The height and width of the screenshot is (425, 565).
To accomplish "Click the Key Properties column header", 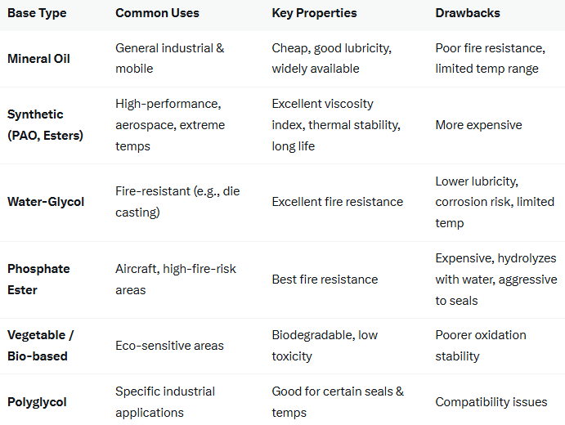I will [314, 13].
